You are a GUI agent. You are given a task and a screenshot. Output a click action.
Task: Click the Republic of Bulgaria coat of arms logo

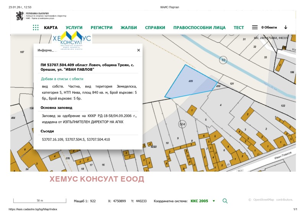[20, 16]
